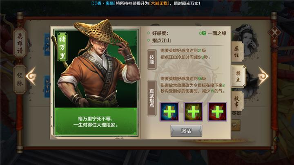Go to previous hero with left arrow
This screenshot has width=294, height=165.
click(31, 76)
